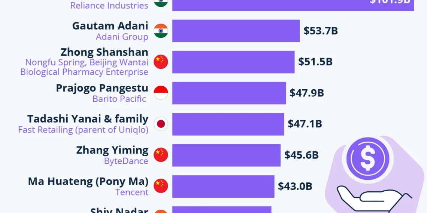Click the Barito Pacific company label
This screenshot has width=427, height=213.
[119, 99]
